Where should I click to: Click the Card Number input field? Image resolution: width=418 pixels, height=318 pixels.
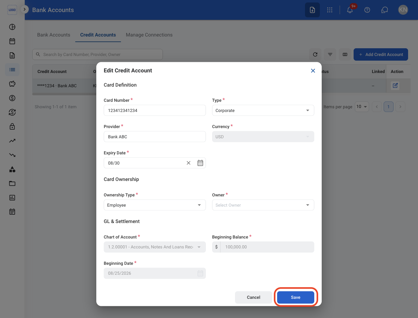(x=155, y=110)
